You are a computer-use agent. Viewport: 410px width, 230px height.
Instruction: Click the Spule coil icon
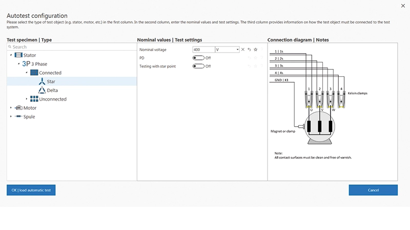(19, 117)
